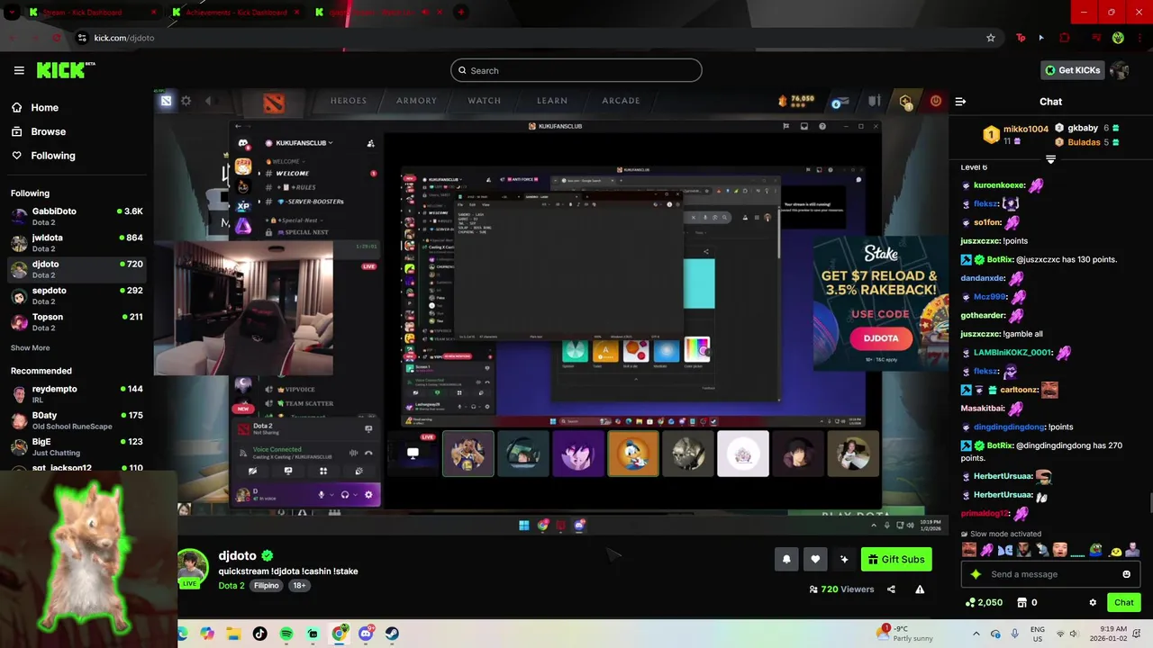
Task: Open File Explorer from the taskbar
Action: pyautogui.click(x=233, y=634)
